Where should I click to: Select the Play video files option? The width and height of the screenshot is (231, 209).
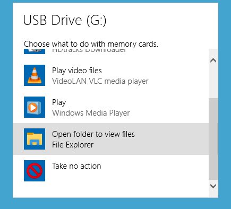[x=111, y=75]
